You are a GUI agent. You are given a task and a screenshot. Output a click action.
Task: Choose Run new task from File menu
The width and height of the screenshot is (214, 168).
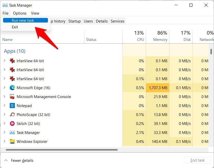[26, 20]
